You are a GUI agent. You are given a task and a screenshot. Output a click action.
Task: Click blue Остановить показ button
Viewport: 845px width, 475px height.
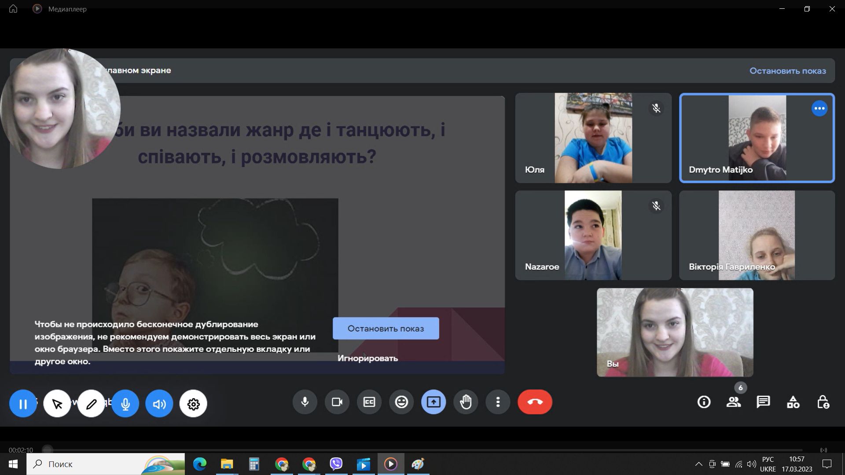(x=386, y=329)
